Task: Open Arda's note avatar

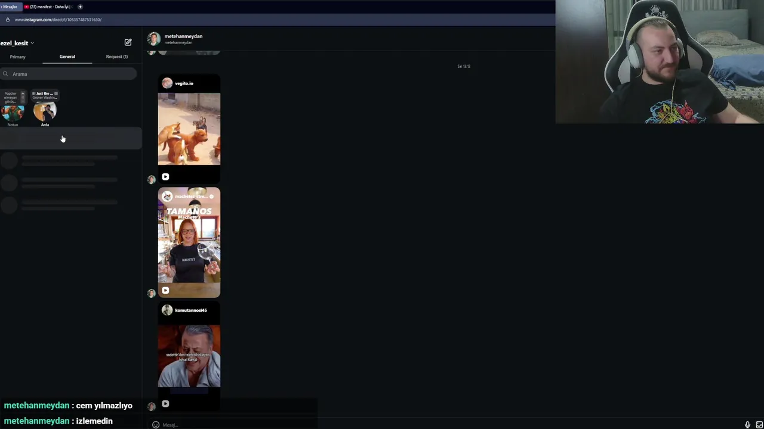Action: (45, 111)
